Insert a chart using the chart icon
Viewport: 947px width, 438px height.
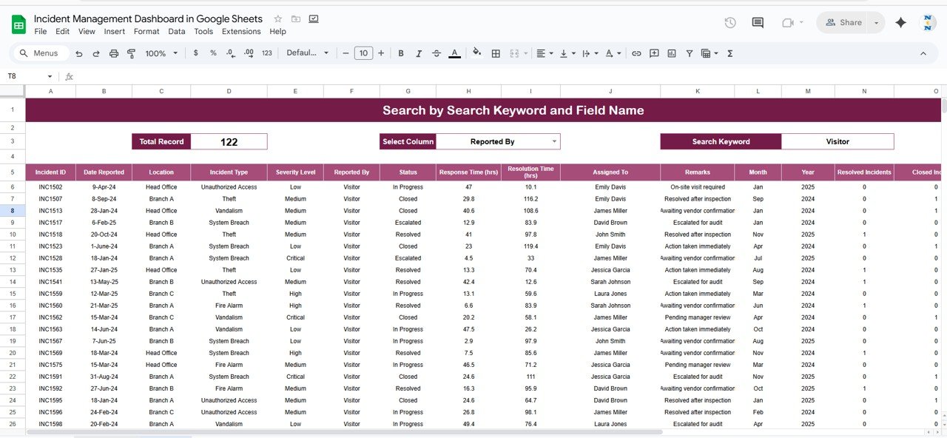click(x=672, y=53)
